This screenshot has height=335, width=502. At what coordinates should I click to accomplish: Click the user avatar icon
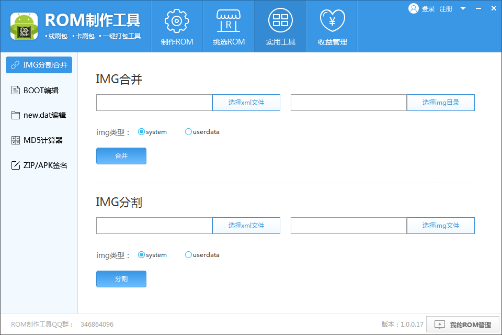pyautogui.click(x=413, y=8)
